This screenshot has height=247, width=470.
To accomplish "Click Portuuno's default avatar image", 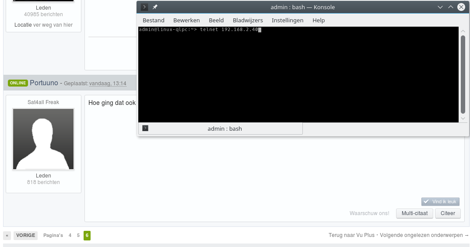I will click(43, 139).
